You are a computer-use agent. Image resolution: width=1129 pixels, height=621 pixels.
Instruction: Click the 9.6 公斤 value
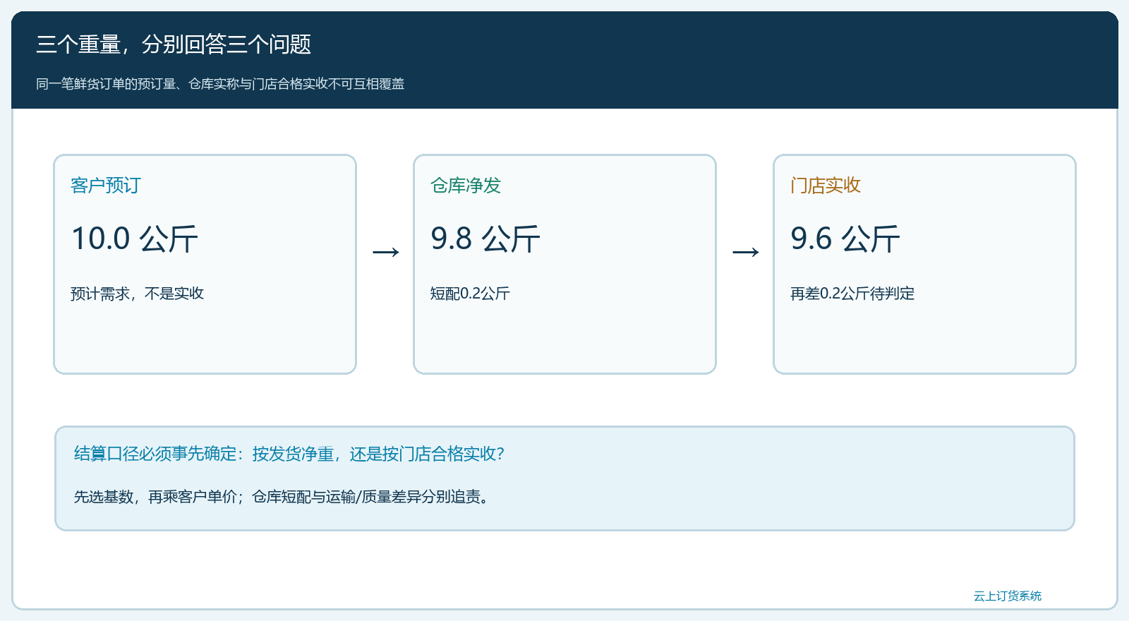pos(845,239)
